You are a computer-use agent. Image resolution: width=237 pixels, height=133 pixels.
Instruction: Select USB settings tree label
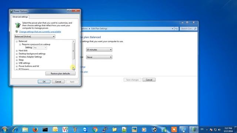[x=24, y=63]
